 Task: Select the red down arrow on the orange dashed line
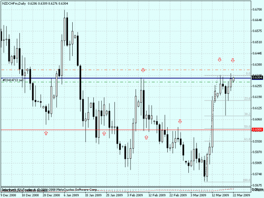click(143, 70)
